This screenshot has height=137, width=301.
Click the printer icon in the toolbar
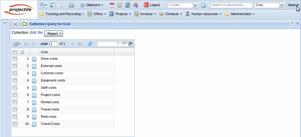pyautogui.click(x=71, y=5)
